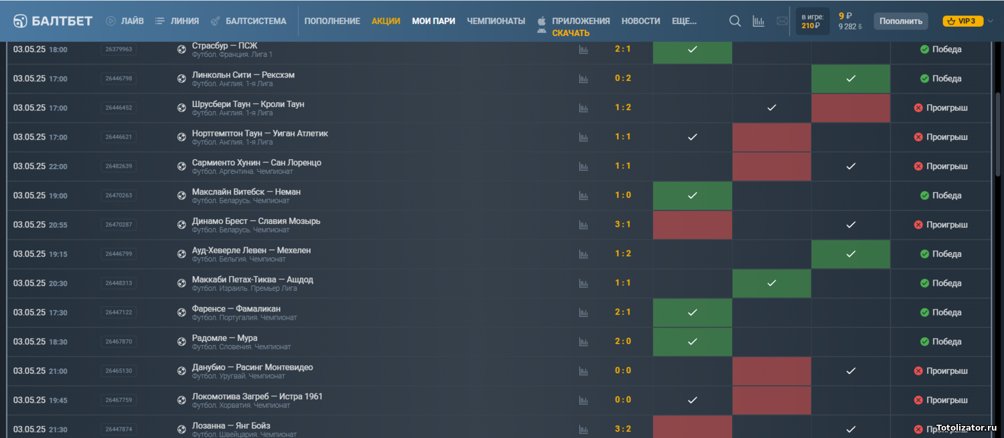Screen dimensions: 1004x438
Task: Click the Пополнить button
Action: click(901, 21)
